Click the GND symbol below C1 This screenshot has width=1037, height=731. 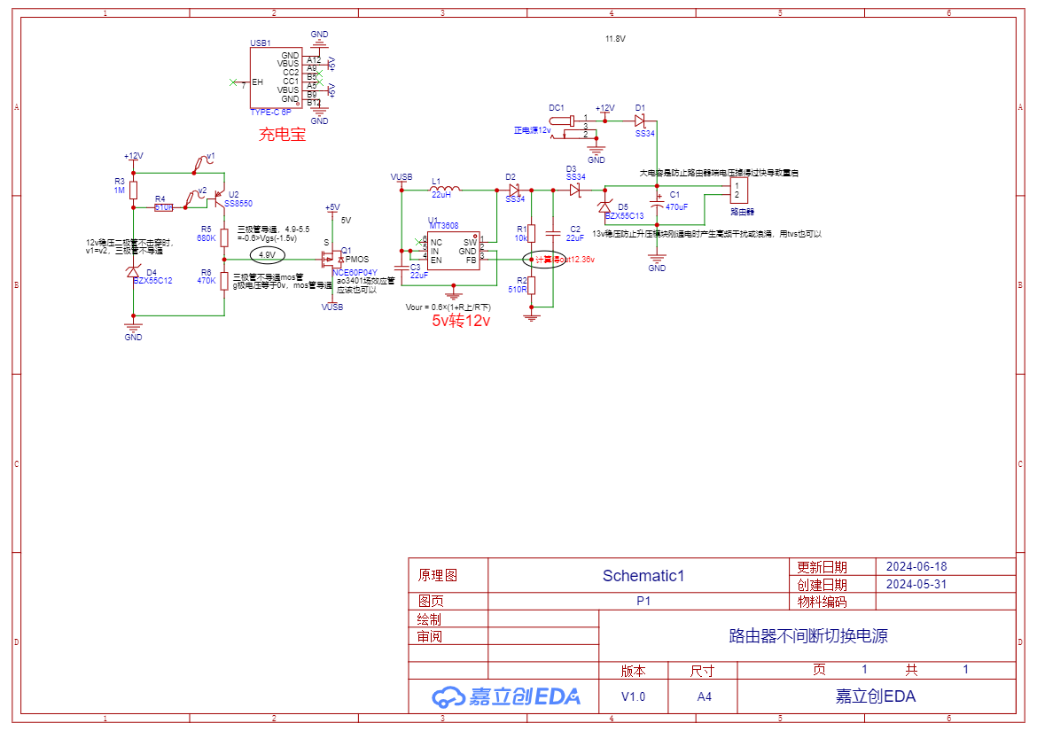tap(657, 261)
